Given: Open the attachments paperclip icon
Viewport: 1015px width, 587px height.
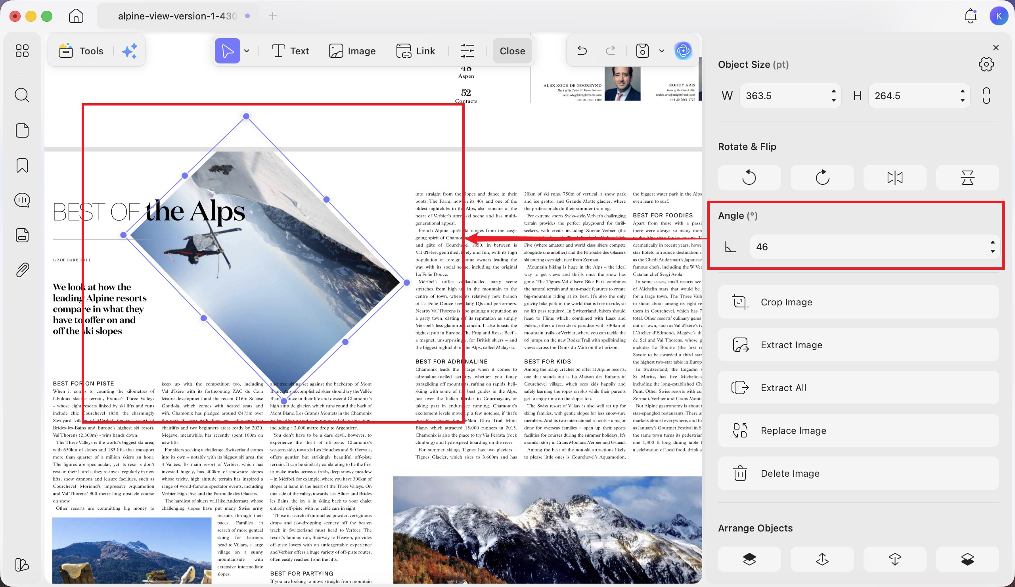Looking at the screenshot, I should [x=22, y=270].
